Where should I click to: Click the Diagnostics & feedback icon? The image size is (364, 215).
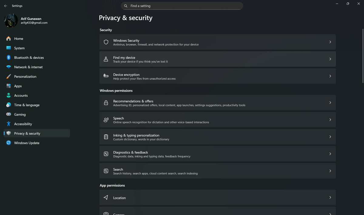pyautogui.click(x=106, y=154)
